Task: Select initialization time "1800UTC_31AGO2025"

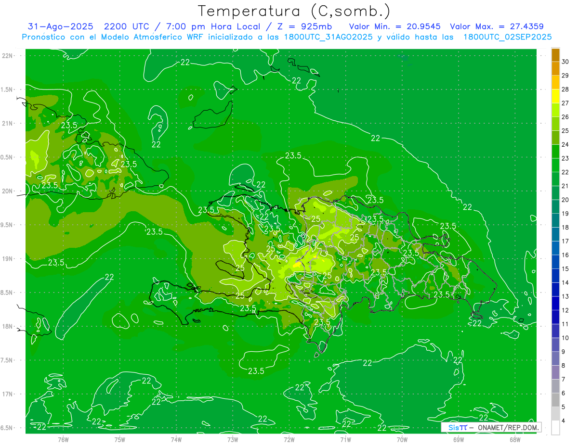Action: (x=329, y=38)
